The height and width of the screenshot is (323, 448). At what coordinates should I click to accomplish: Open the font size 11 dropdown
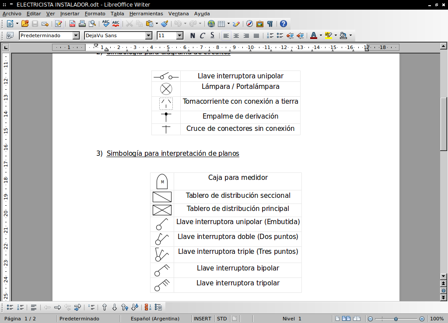pyautogui.click(x=180, y=35)
